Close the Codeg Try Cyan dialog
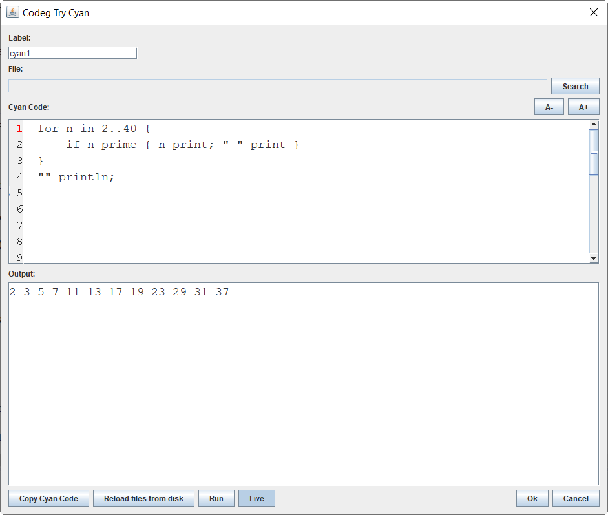Viewport: 608px width, 515px height. (x=593, y=12)
